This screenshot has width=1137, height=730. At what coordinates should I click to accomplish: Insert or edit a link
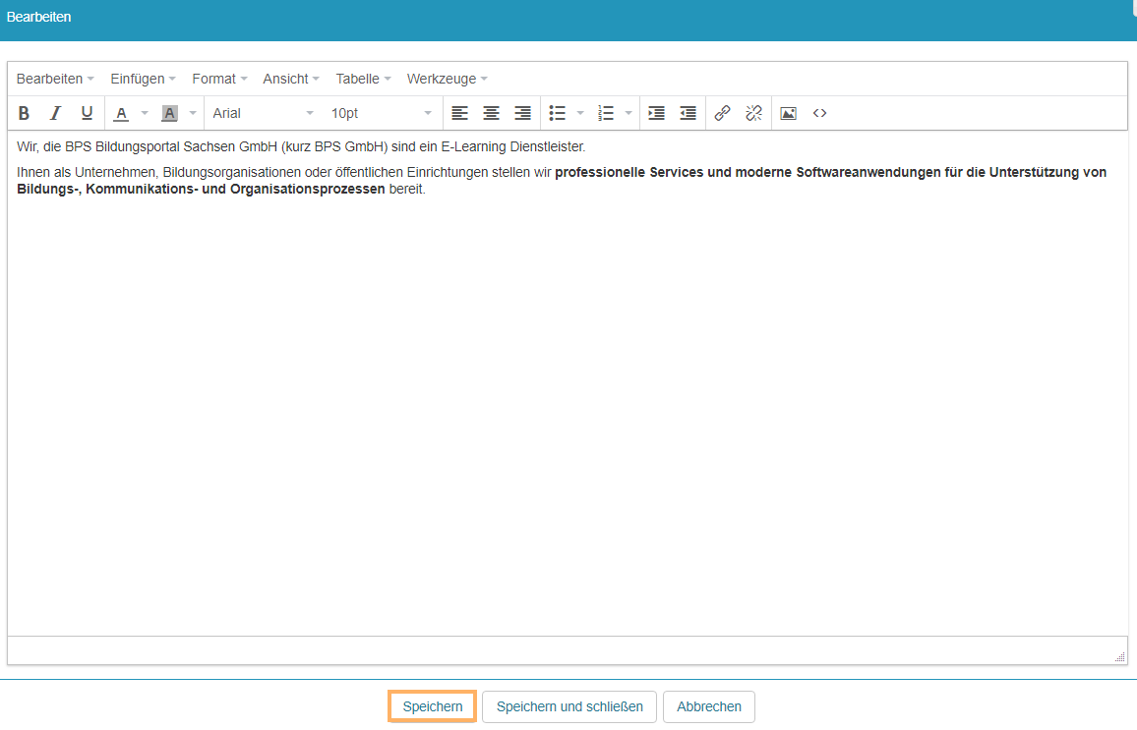(722, 113)
